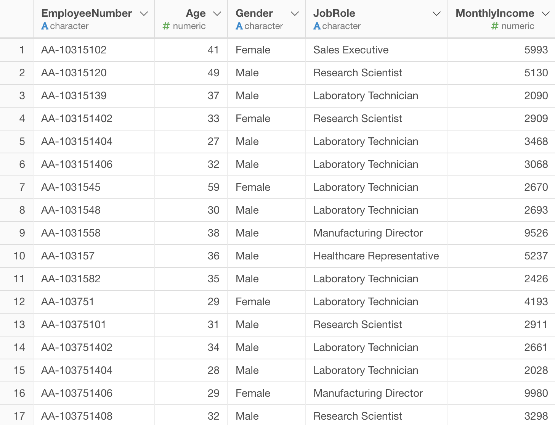Click the monthly income value 9526
Viewport: 555px width, 425px height.
click(x=536, y=233)
